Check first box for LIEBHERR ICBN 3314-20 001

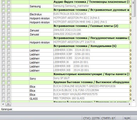pyautogui.click(x=4, y=50)
